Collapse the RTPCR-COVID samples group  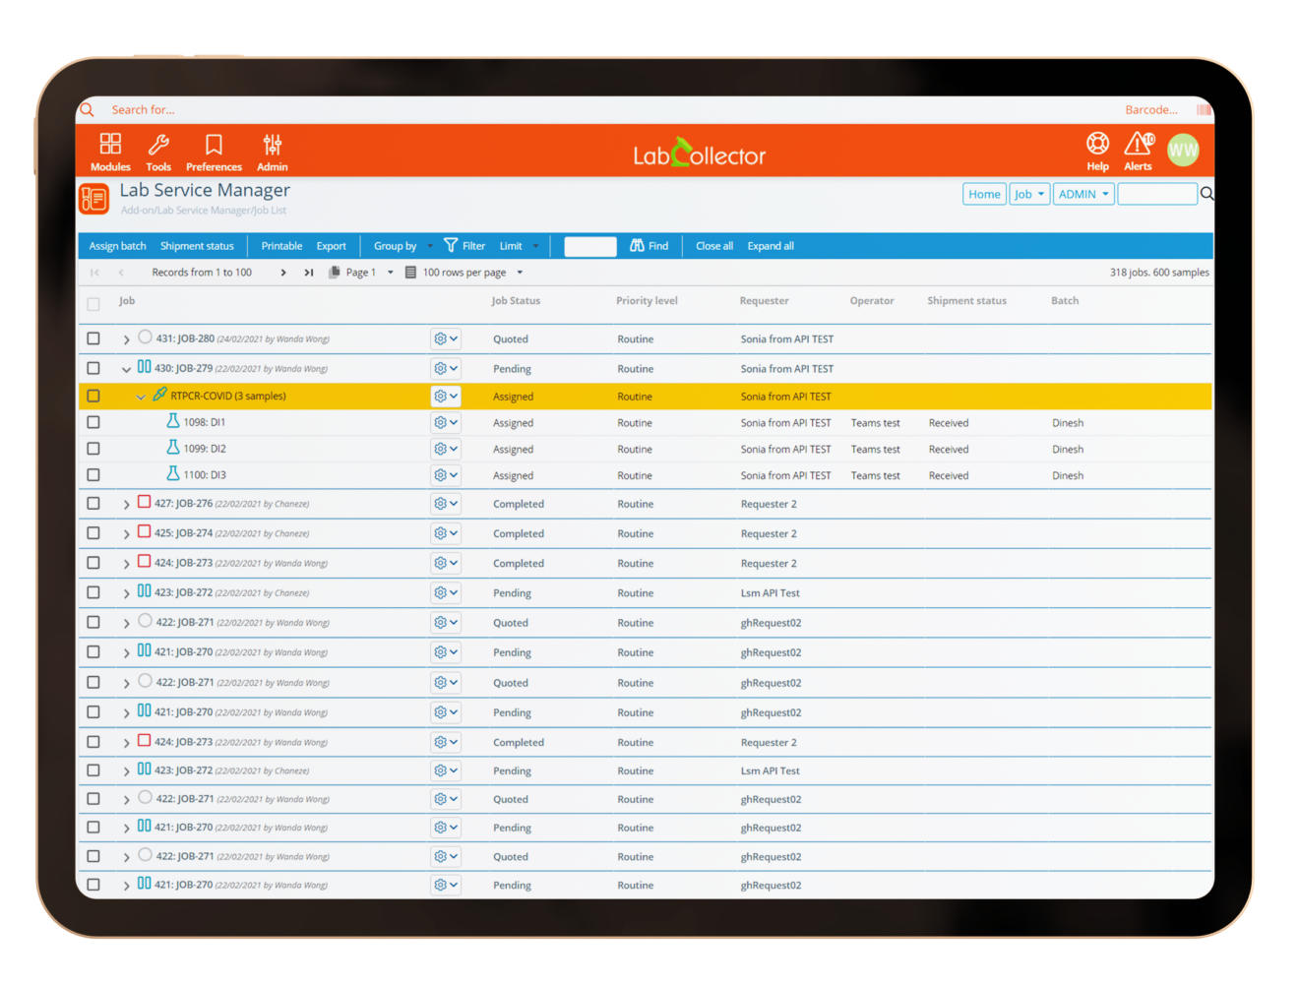pos(141,397)
